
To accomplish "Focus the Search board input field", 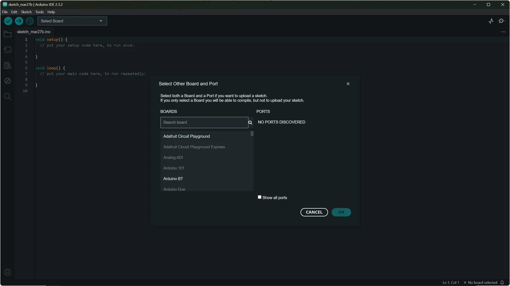I will (x=204, y=123).
